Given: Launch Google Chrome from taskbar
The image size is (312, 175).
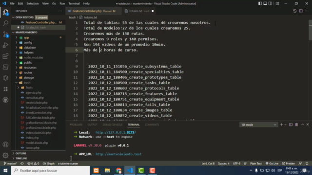Looking at the screenshot, I should [x=118, y=171].
